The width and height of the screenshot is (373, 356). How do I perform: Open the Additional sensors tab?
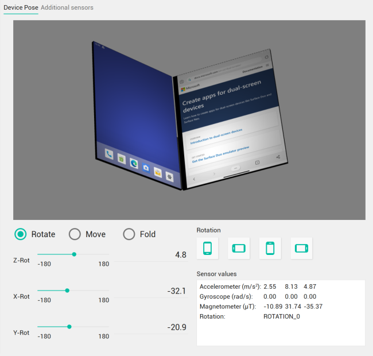coord(67,7)
